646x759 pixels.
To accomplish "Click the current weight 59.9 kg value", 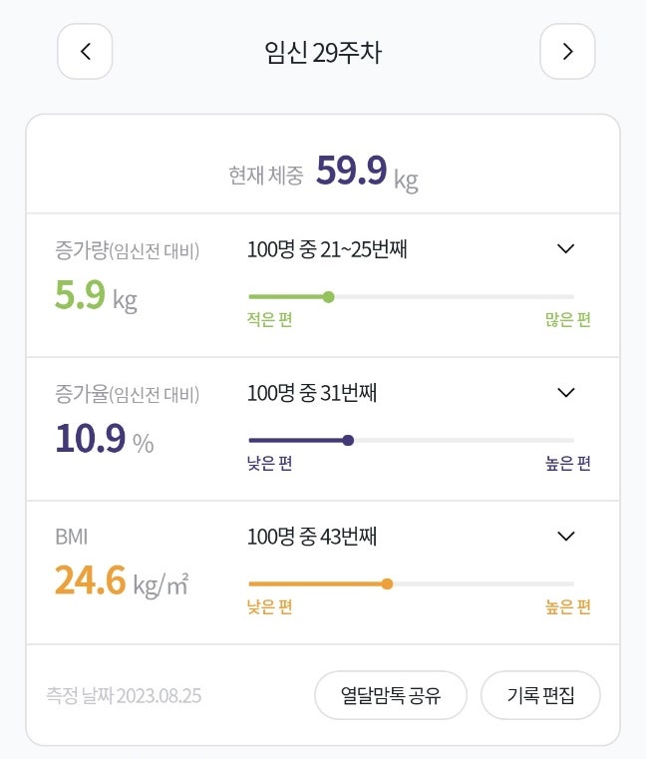I will coord(351,173).
